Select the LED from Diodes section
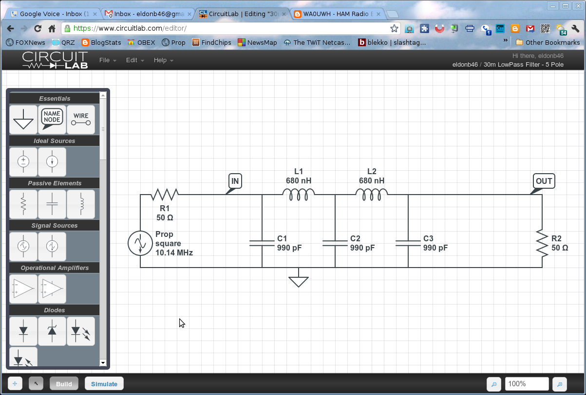Image resolution: width=586 pixels, height=395 pixels. [80, 331]
